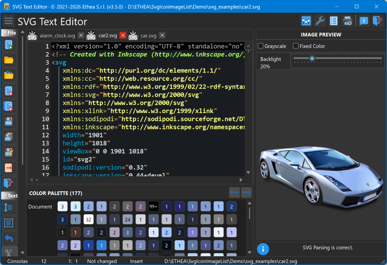Click editor horizontal scrollbar right arrow
Screen dimensions: 387x265
241,180
